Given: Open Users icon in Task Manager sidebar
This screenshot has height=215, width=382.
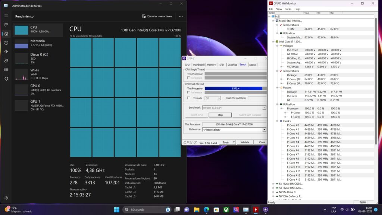Looking at the screenshot, I should point(6,61).
